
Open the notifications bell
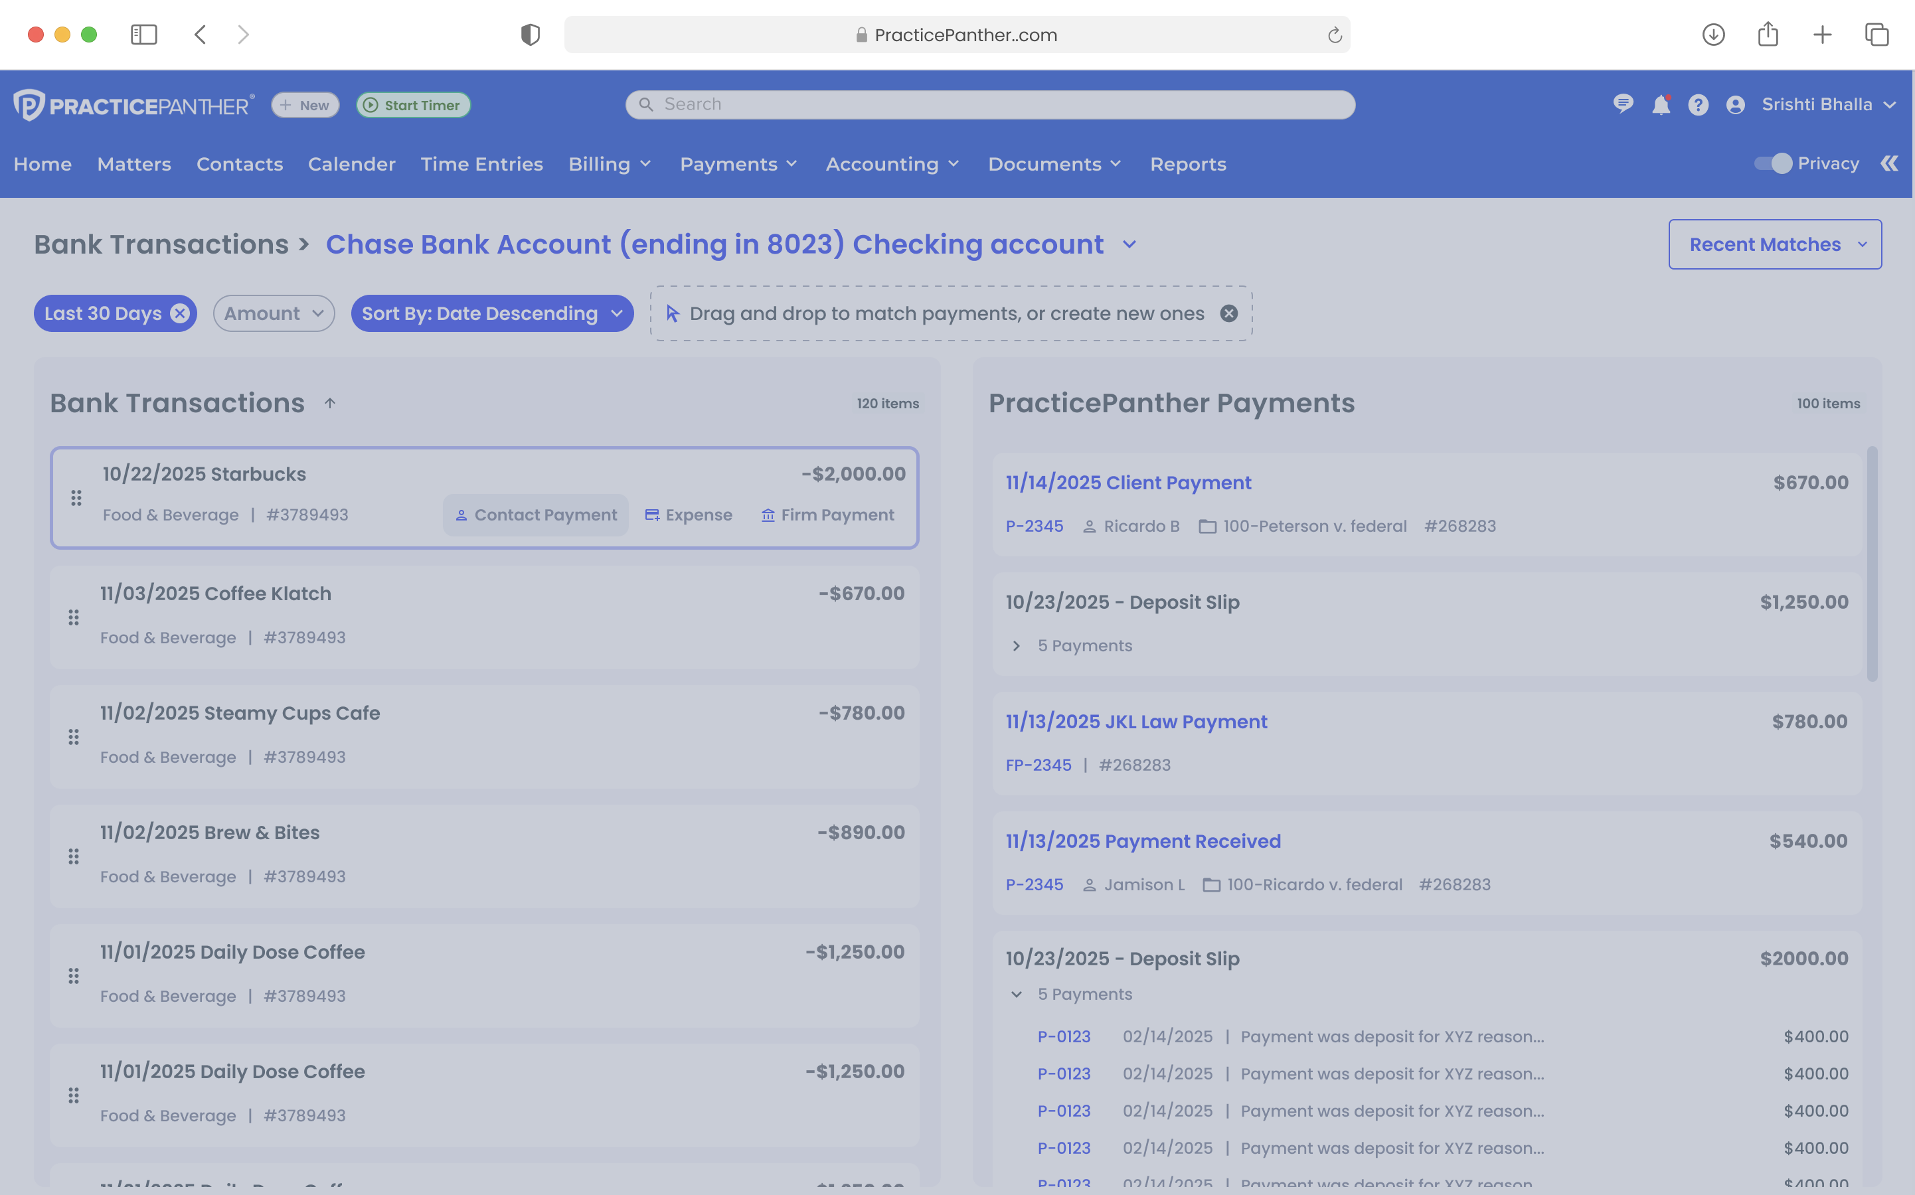click(1661, 104)
